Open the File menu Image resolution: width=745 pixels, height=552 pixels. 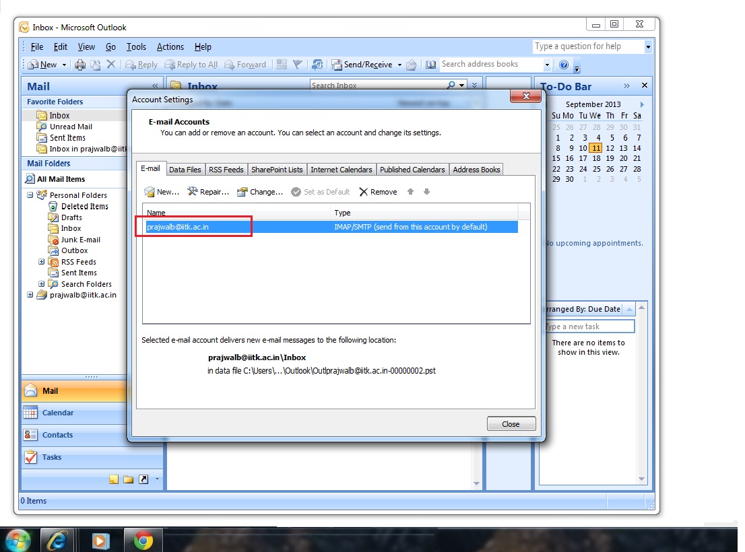pos(37,46)
